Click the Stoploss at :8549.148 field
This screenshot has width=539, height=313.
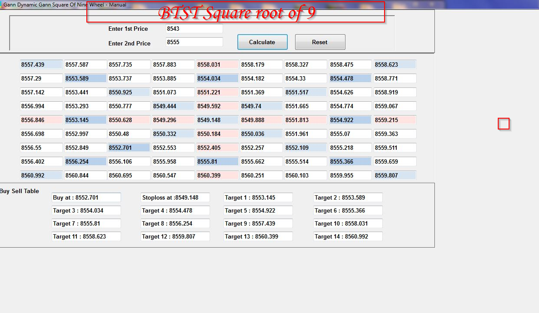[x=175, y=197]
